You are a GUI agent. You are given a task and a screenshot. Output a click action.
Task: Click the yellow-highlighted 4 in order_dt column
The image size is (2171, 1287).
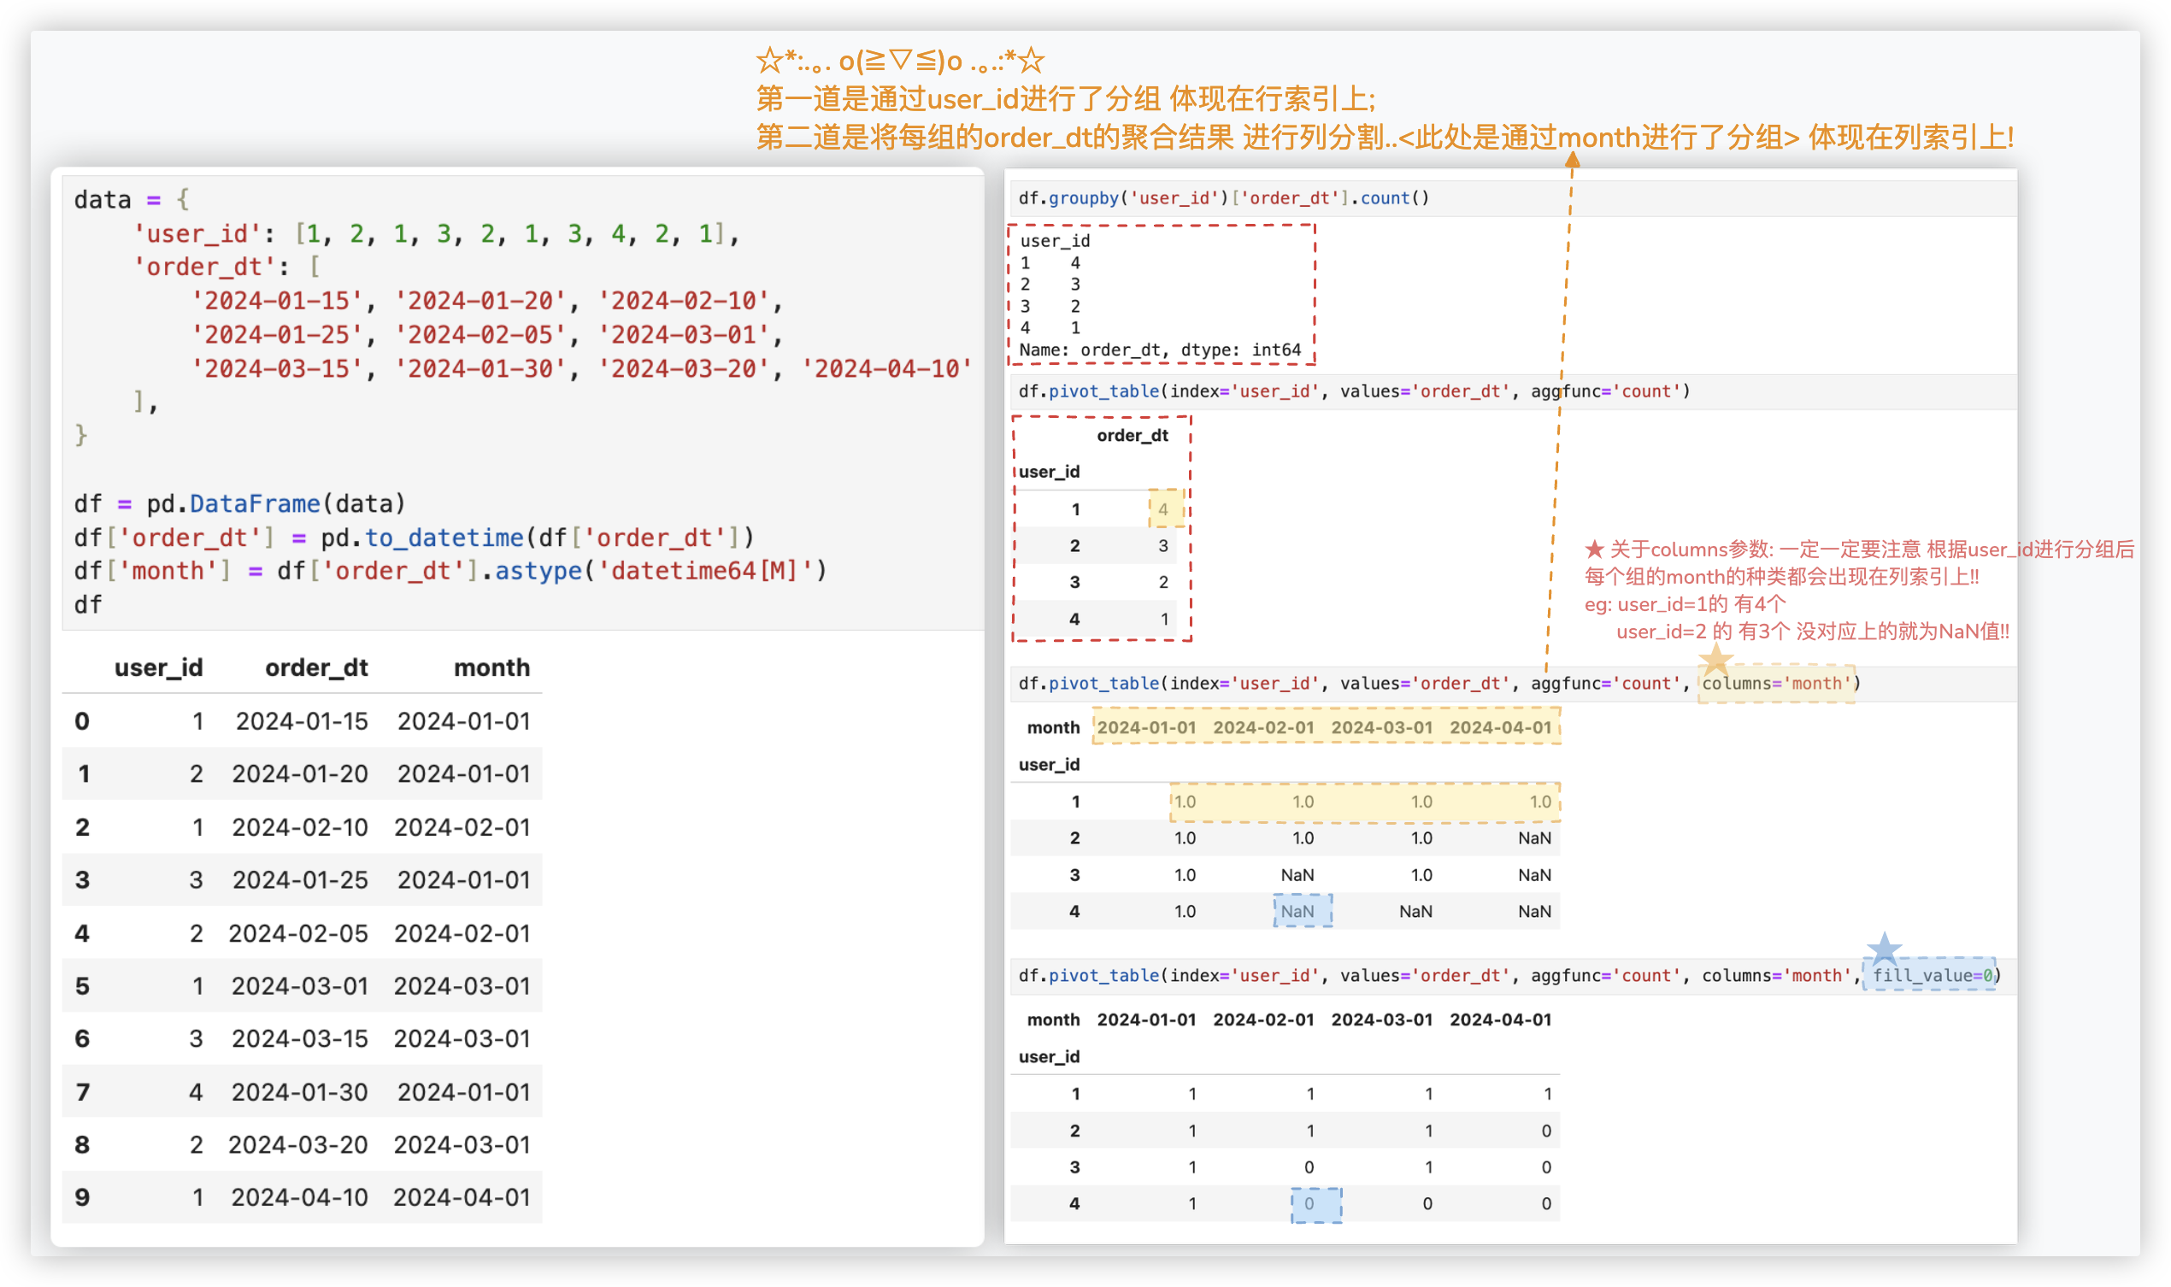[x=1164, y=509]
